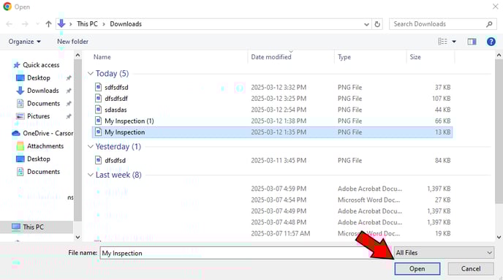This screenshot has width=503, height=280.
Task: Open the Attachments folder under OneDrive
Action: point(39,146)
